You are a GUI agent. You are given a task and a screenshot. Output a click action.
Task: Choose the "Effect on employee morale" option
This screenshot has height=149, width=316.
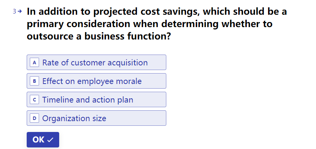(x=96, y=81)
